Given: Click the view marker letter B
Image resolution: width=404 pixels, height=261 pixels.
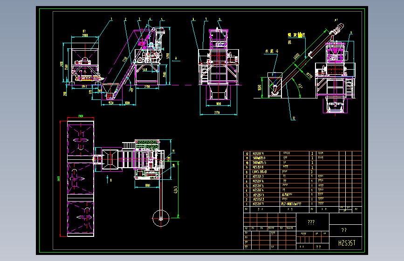Looking at the screenshot, I should (x=111, y=180).
